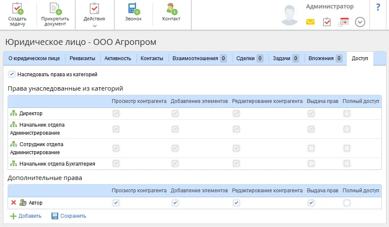389x227 pixels.
Task: Click Начальник отдела Администрирование Добавление элементов checkbox
Action: pos(175,129)
